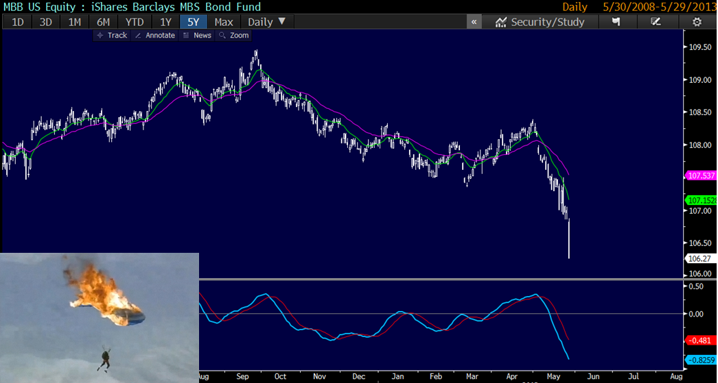Viewport: 718px width, 383px height.
Task: Click the 109.50 price axis label
Action: 700,47
